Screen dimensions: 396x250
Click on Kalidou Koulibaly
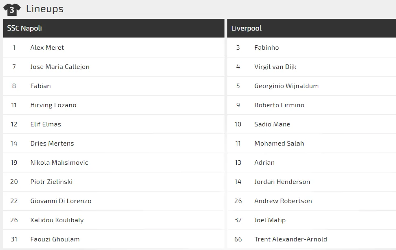57,220
